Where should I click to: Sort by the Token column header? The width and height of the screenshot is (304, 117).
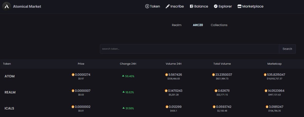[x=7, y=64]
